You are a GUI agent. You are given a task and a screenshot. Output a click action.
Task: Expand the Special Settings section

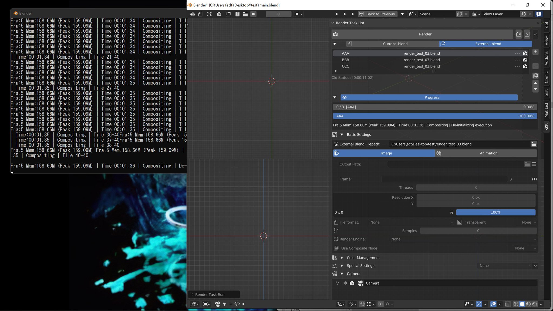coord(342,266)
